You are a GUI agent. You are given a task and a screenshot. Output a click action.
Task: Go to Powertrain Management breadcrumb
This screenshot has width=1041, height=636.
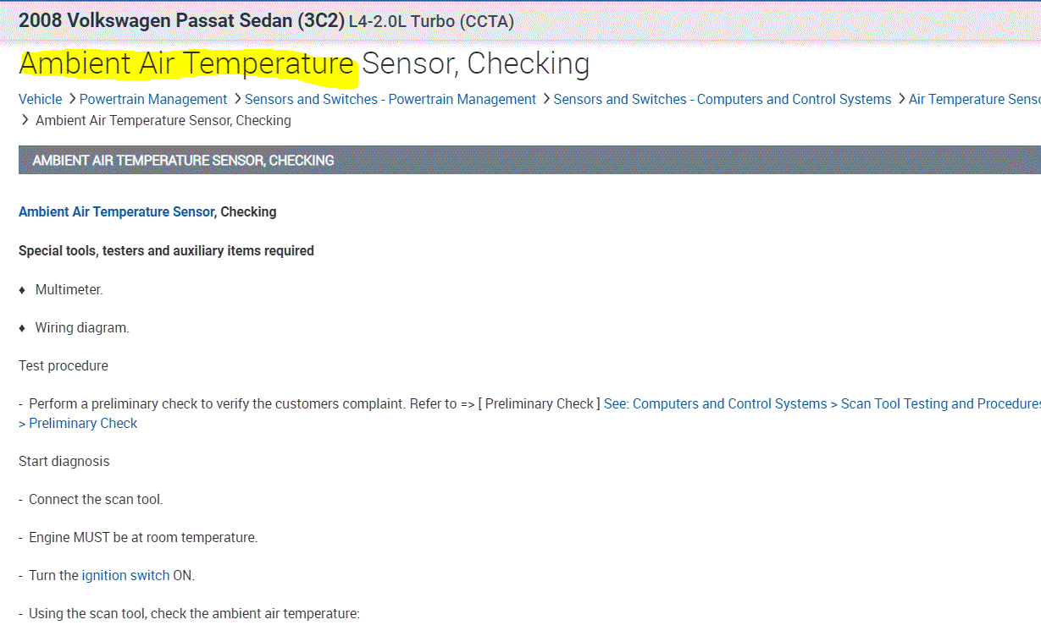click(153, 99)
